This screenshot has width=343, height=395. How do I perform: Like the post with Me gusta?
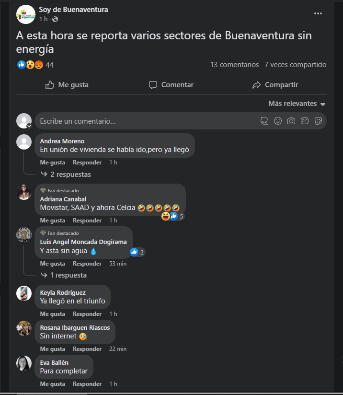67,85
